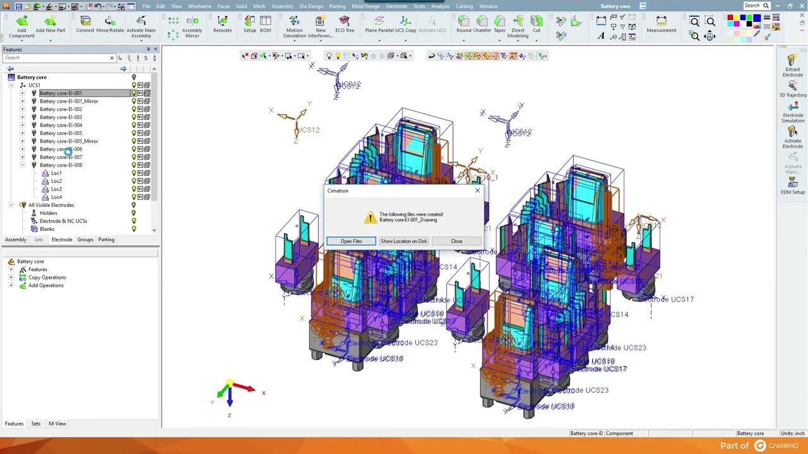Click the Open Files button
This screenshot has height=454, width=808.
tap(351, 241)
